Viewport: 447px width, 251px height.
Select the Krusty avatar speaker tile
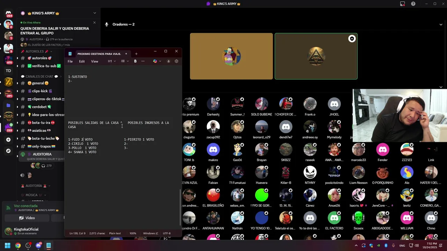click(231, 56)
